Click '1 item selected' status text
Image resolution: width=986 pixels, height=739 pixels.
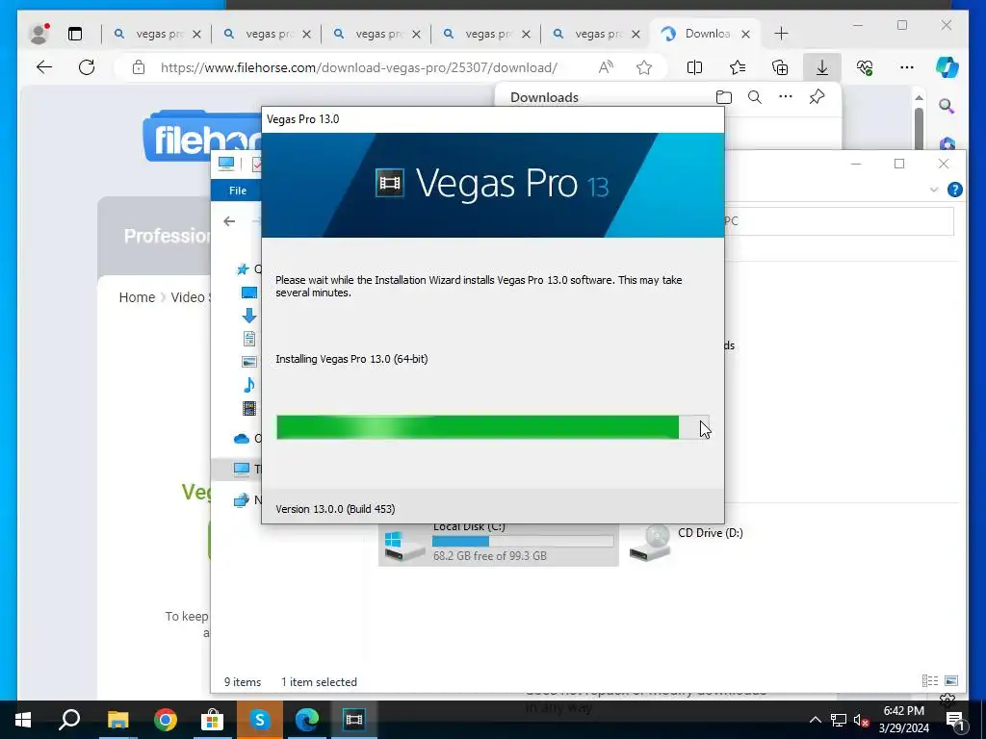coord(319,682)
